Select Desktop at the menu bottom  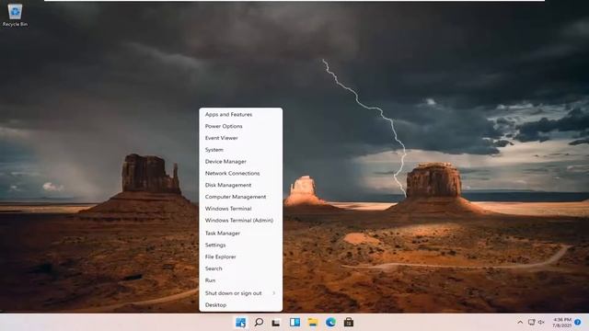point(241,305)
